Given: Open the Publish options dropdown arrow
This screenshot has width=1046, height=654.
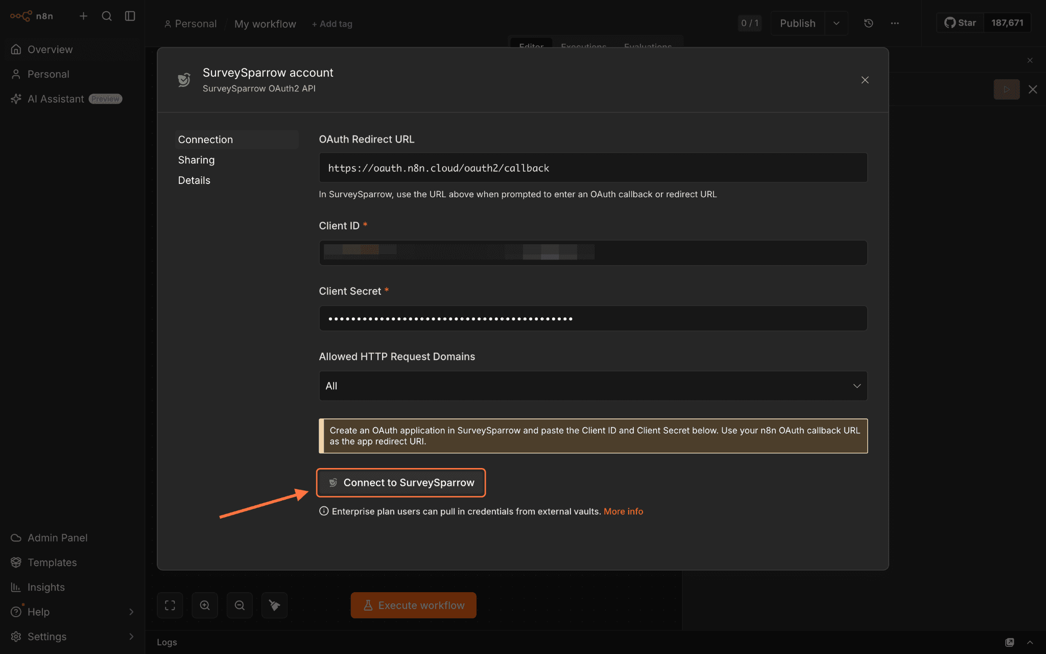Looking at the screenshot, I should 836,23.
